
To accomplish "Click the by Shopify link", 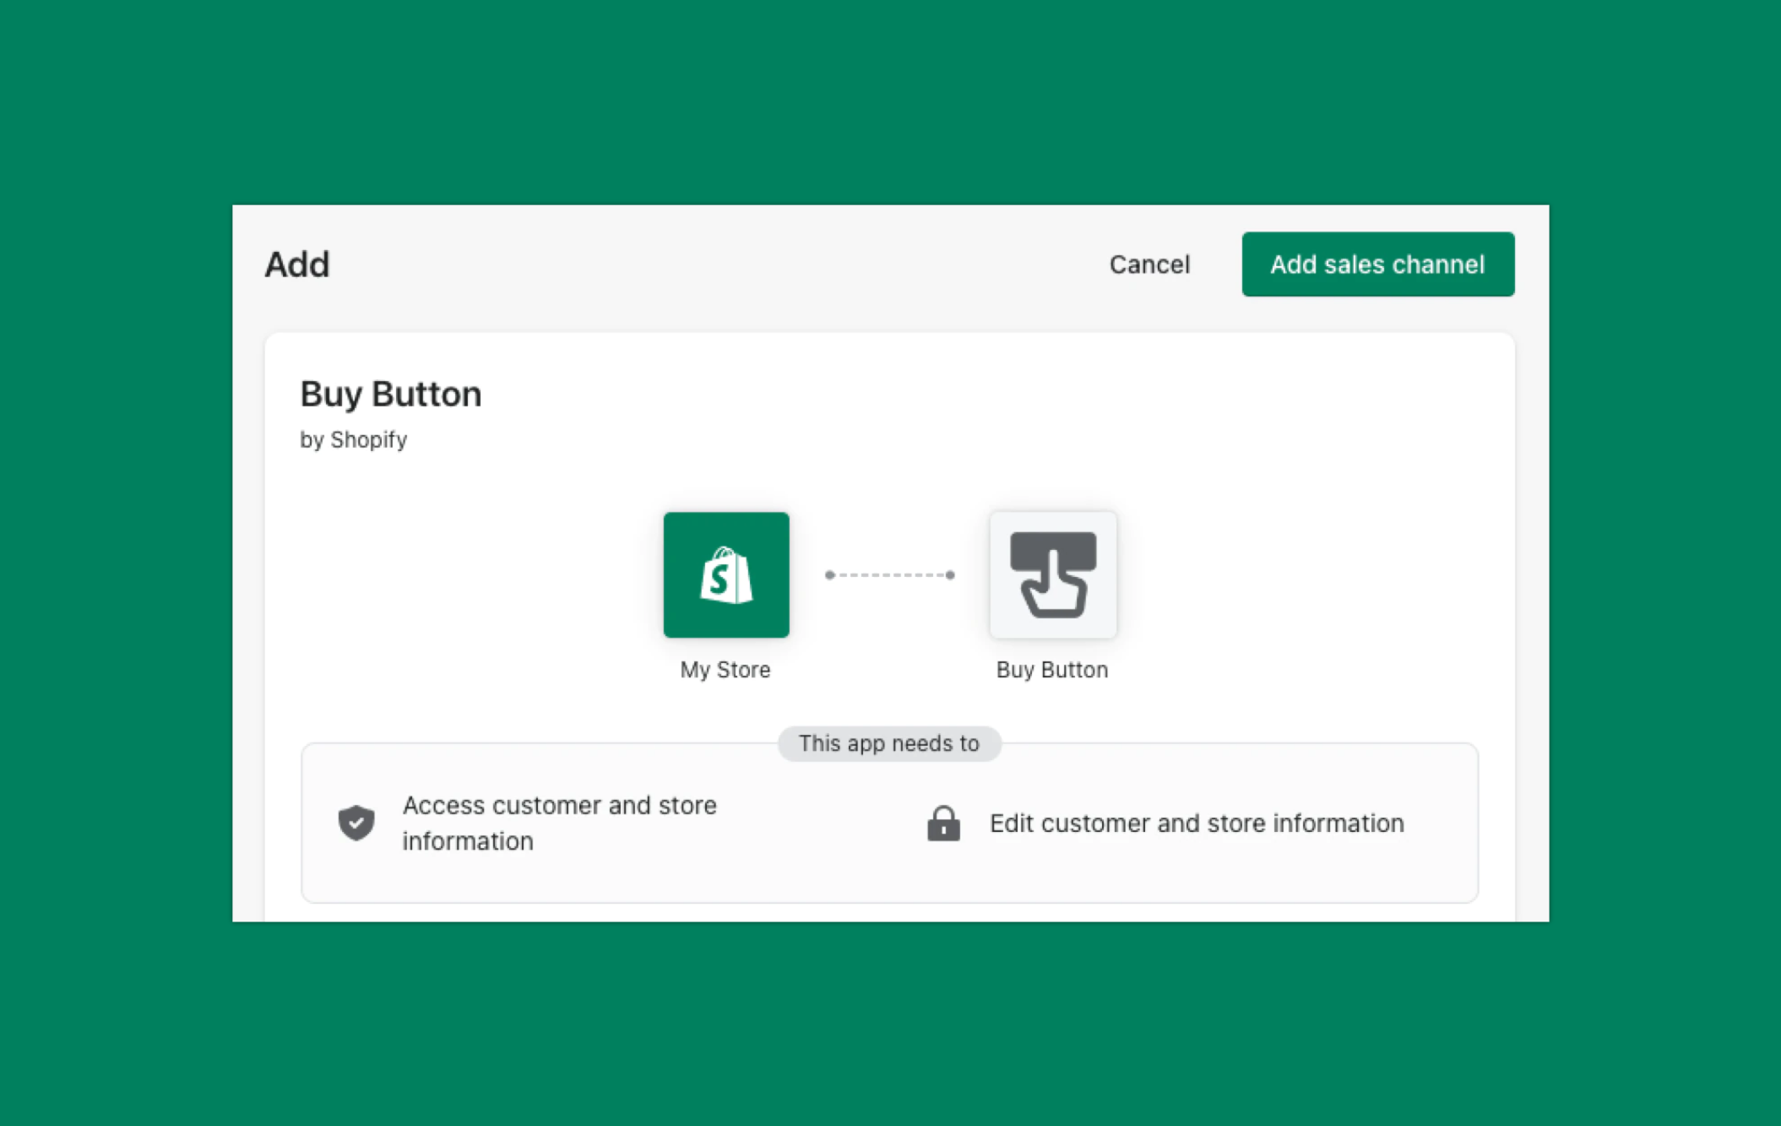I will click(354, 439).
